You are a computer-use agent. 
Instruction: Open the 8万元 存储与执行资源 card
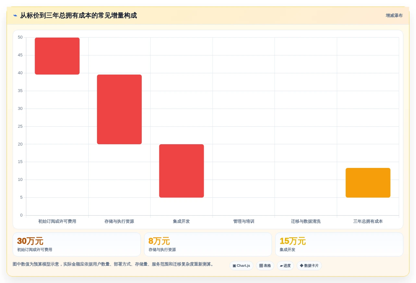(208, 244)
